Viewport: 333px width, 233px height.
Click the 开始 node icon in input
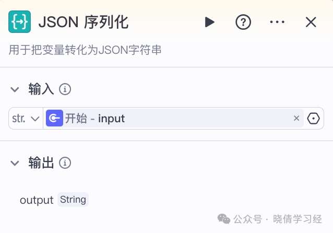55,118
